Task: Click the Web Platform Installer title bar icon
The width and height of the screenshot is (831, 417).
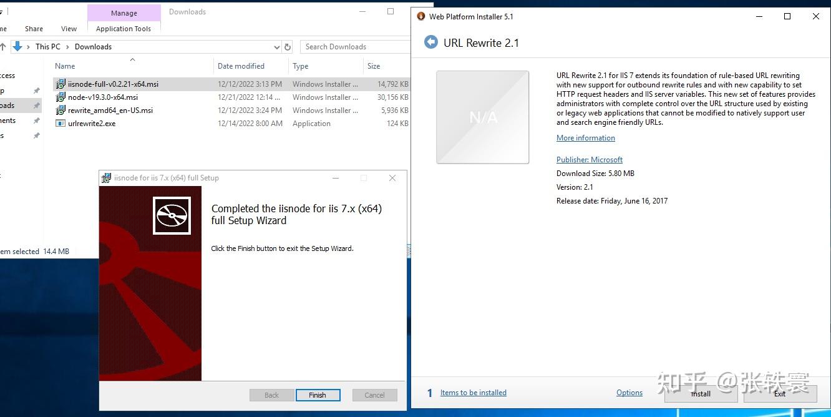Action: [x=421, y=16]
